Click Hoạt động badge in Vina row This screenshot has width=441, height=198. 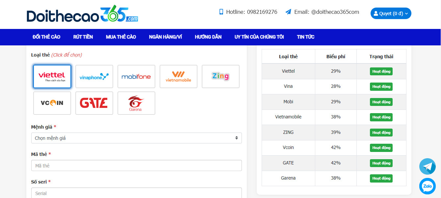tap(381, 87)
